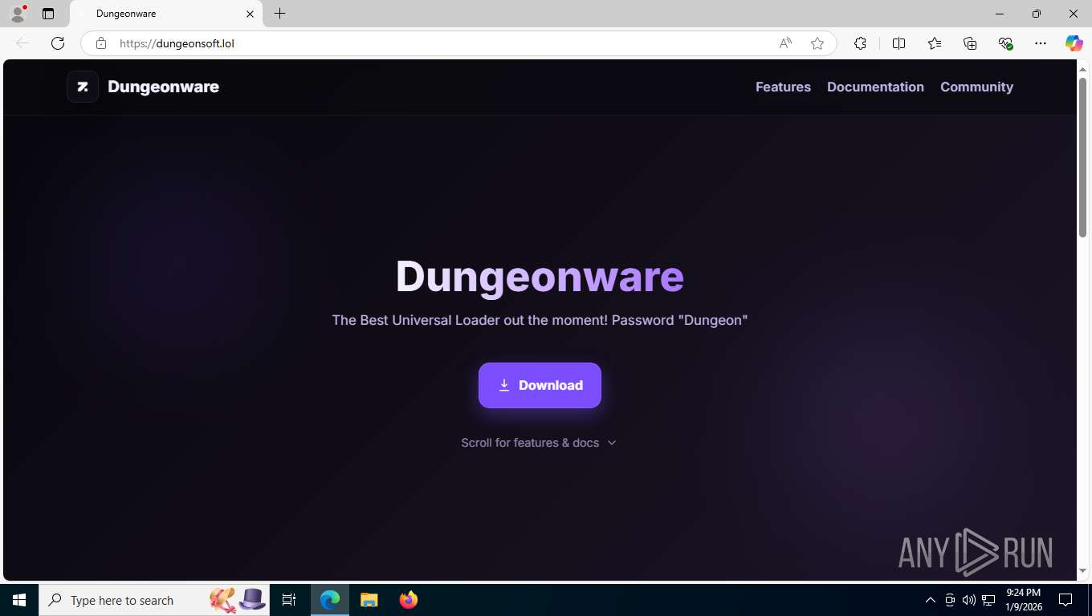This screenshot has height=616, width=1092.
Task: Go to Features section
Action: tap(783, 87)
